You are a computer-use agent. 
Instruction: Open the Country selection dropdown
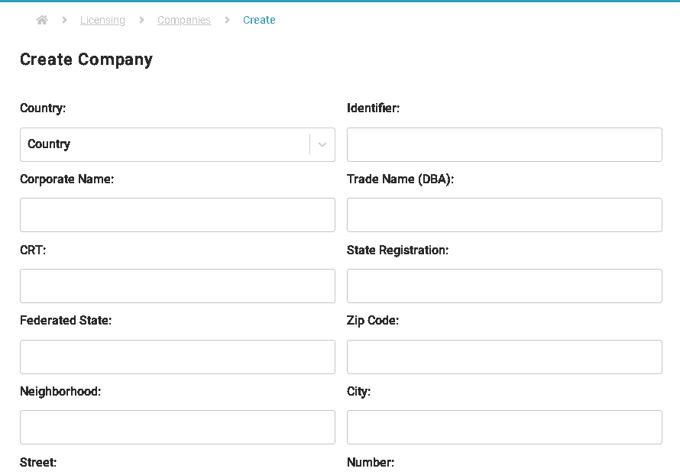click(177, 144)
